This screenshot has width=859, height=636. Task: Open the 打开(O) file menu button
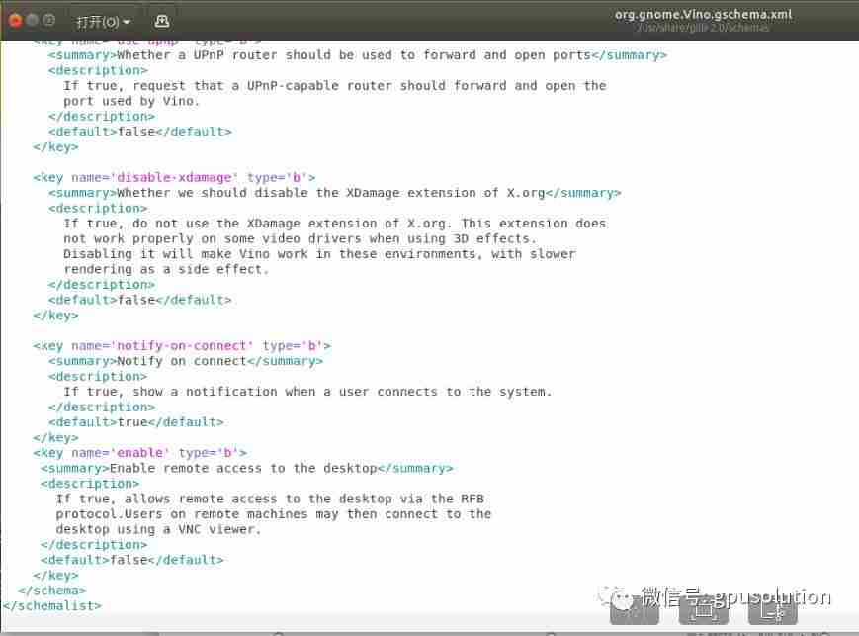pos(103,22)
